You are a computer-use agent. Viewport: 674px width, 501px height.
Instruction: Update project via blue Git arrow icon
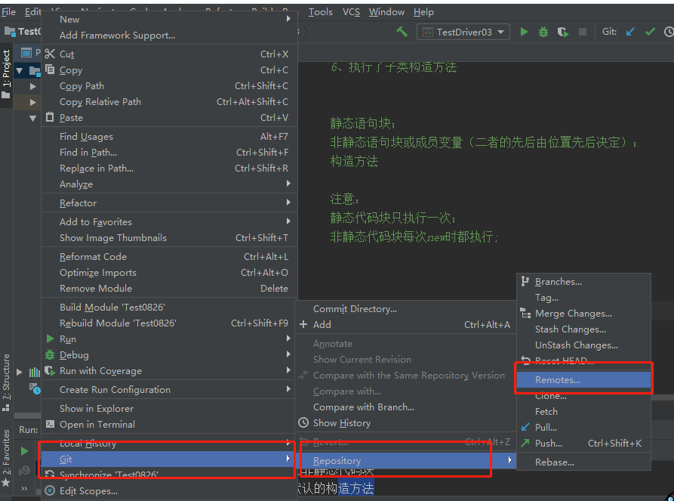[631, 32]
